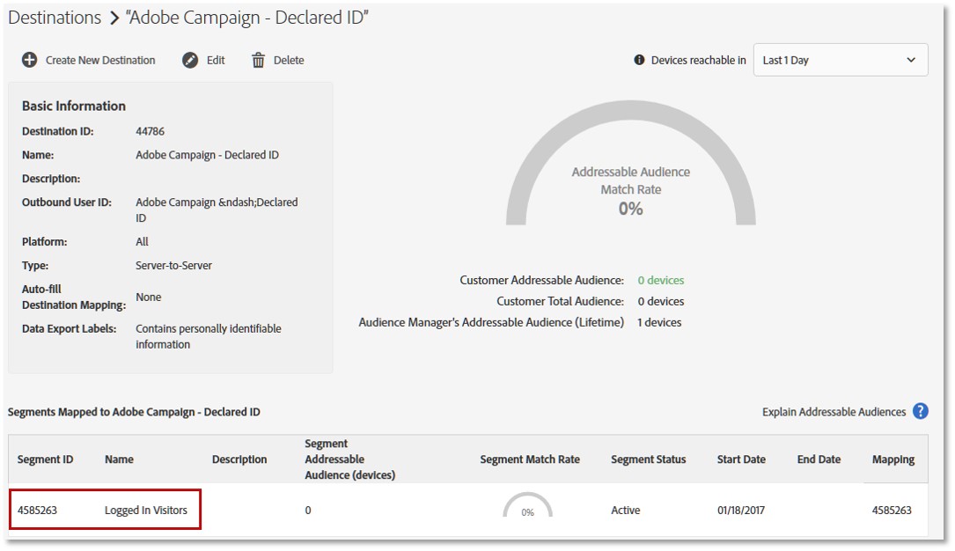Viewport: 955px width, 551px height.
Task: Select the Logged In Visitors segment row
Action: pos(467,511)
